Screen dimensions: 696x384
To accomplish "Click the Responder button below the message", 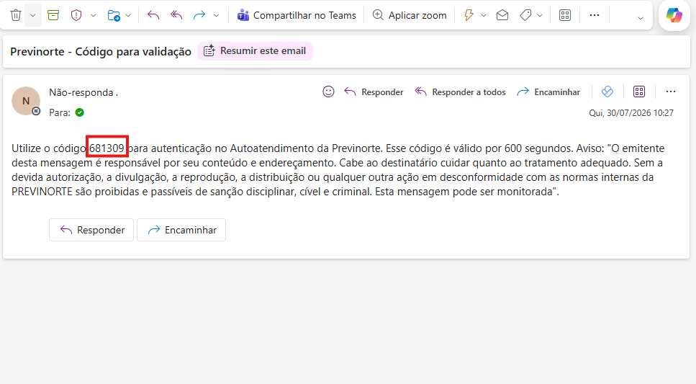I will tap(91, 230).
